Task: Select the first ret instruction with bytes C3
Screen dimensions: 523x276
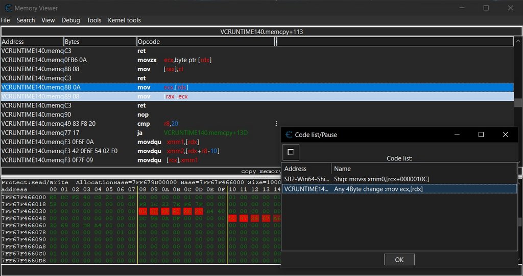Action: (257, 51)
